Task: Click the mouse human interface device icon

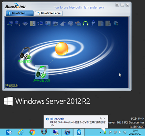Action: click(63, 23)
